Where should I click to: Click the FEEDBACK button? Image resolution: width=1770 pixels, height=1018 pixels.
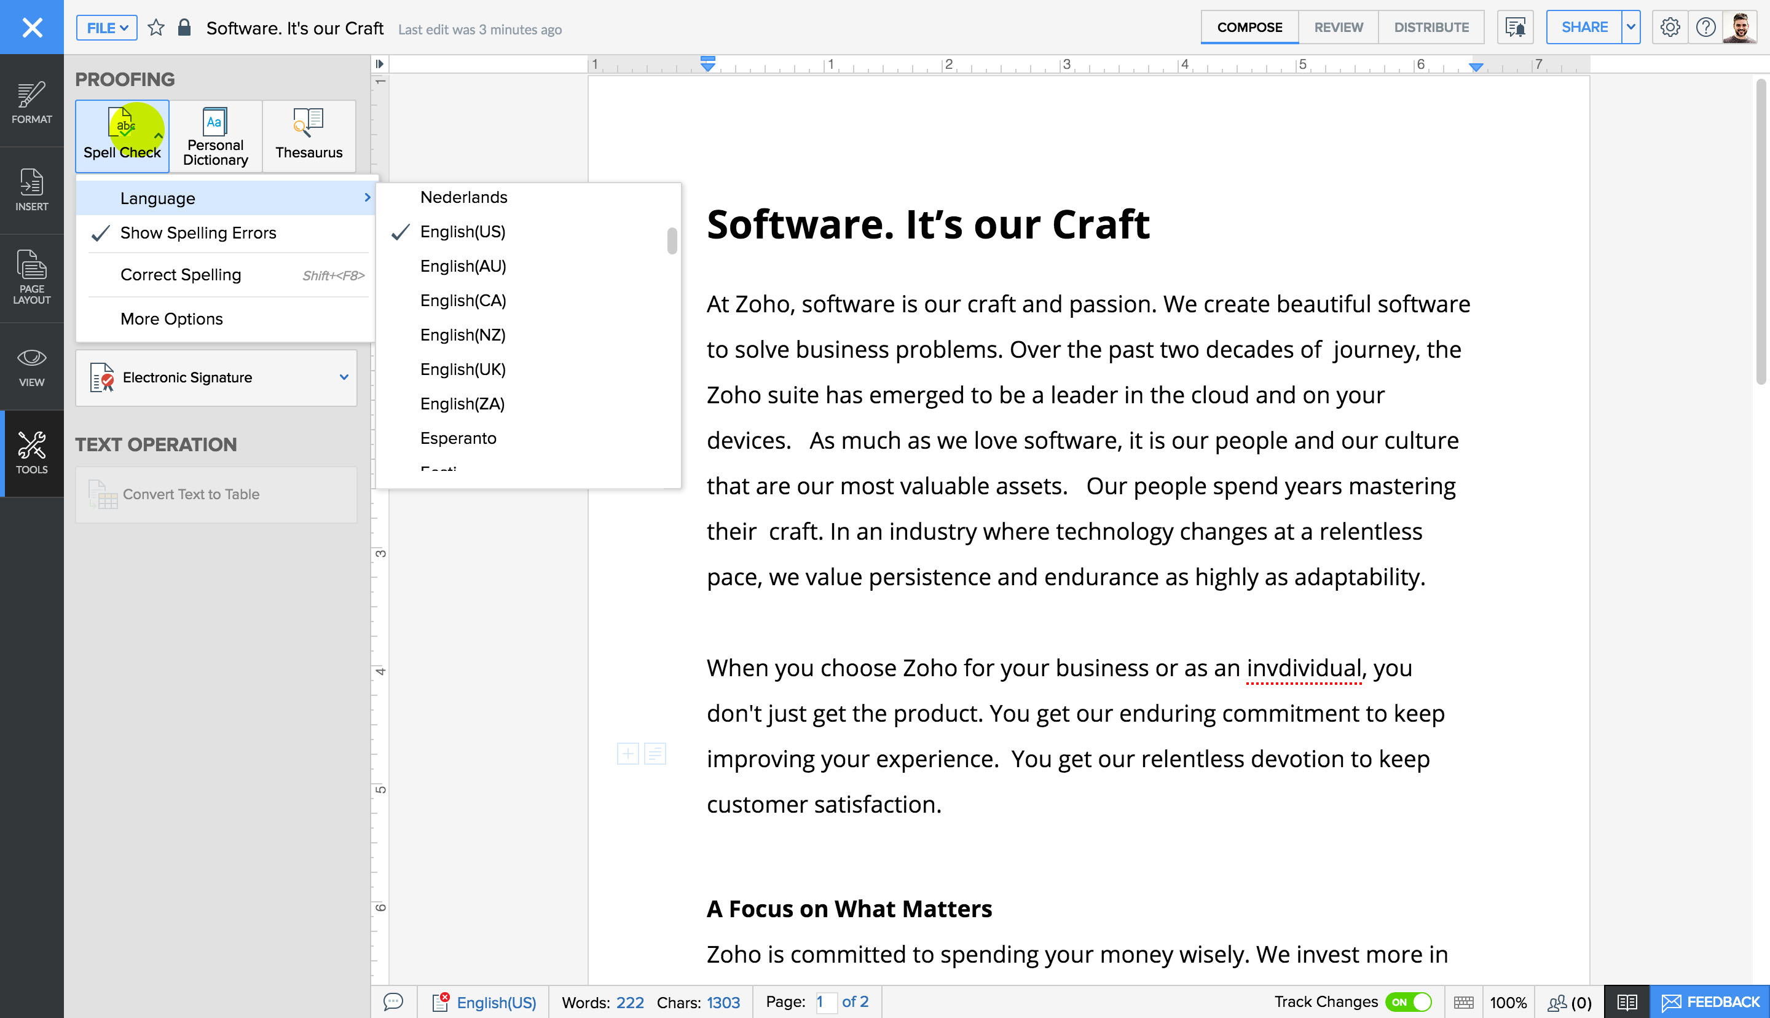point(1709,1002)
